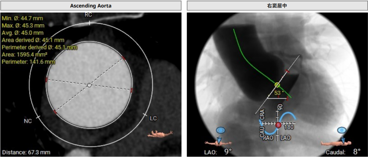This screenshot has width=368, height=157.
Task: Grab the rightmost red diameter handle on the aorta
Action: 132,90
